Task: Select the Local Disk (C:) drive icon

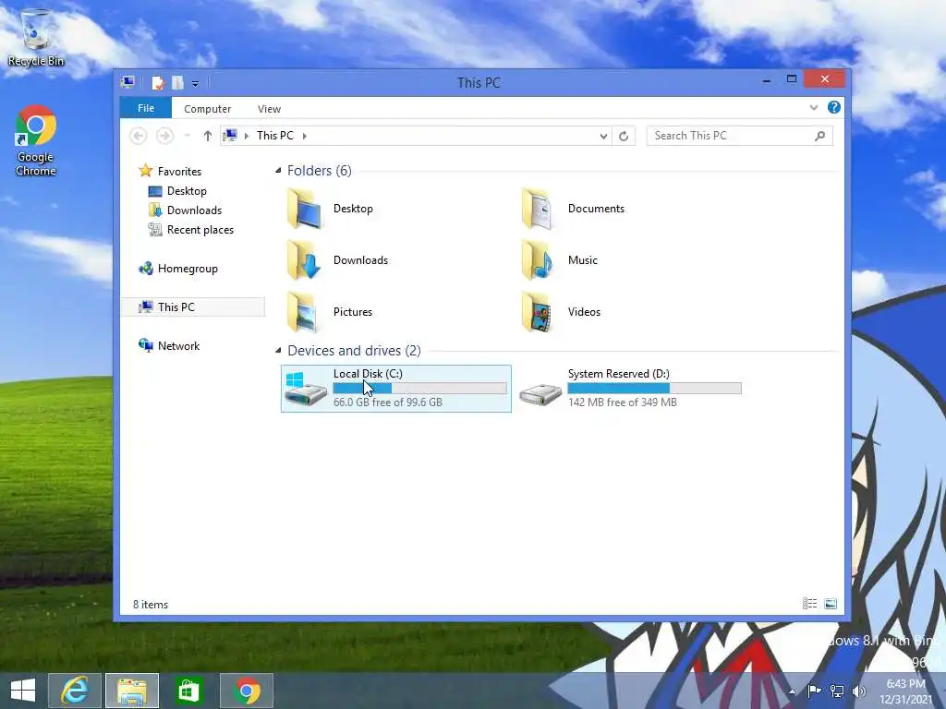Action: point(305,389)
